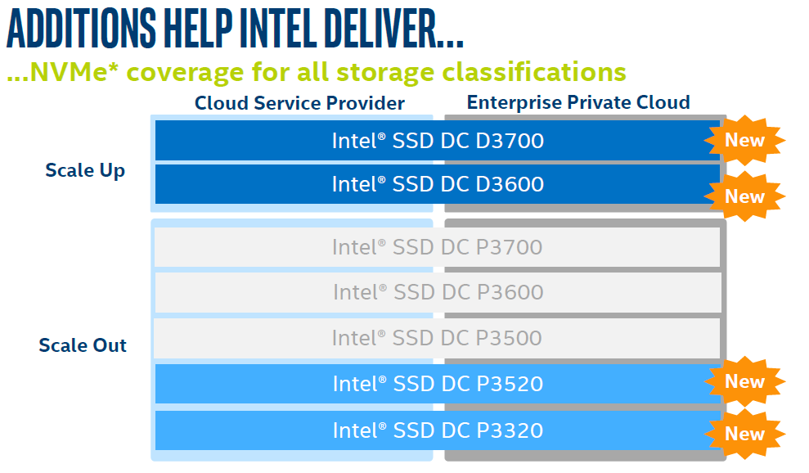Click the gray panel edge right of the P3700 bar
809x473 pixels.
(723, 247)
